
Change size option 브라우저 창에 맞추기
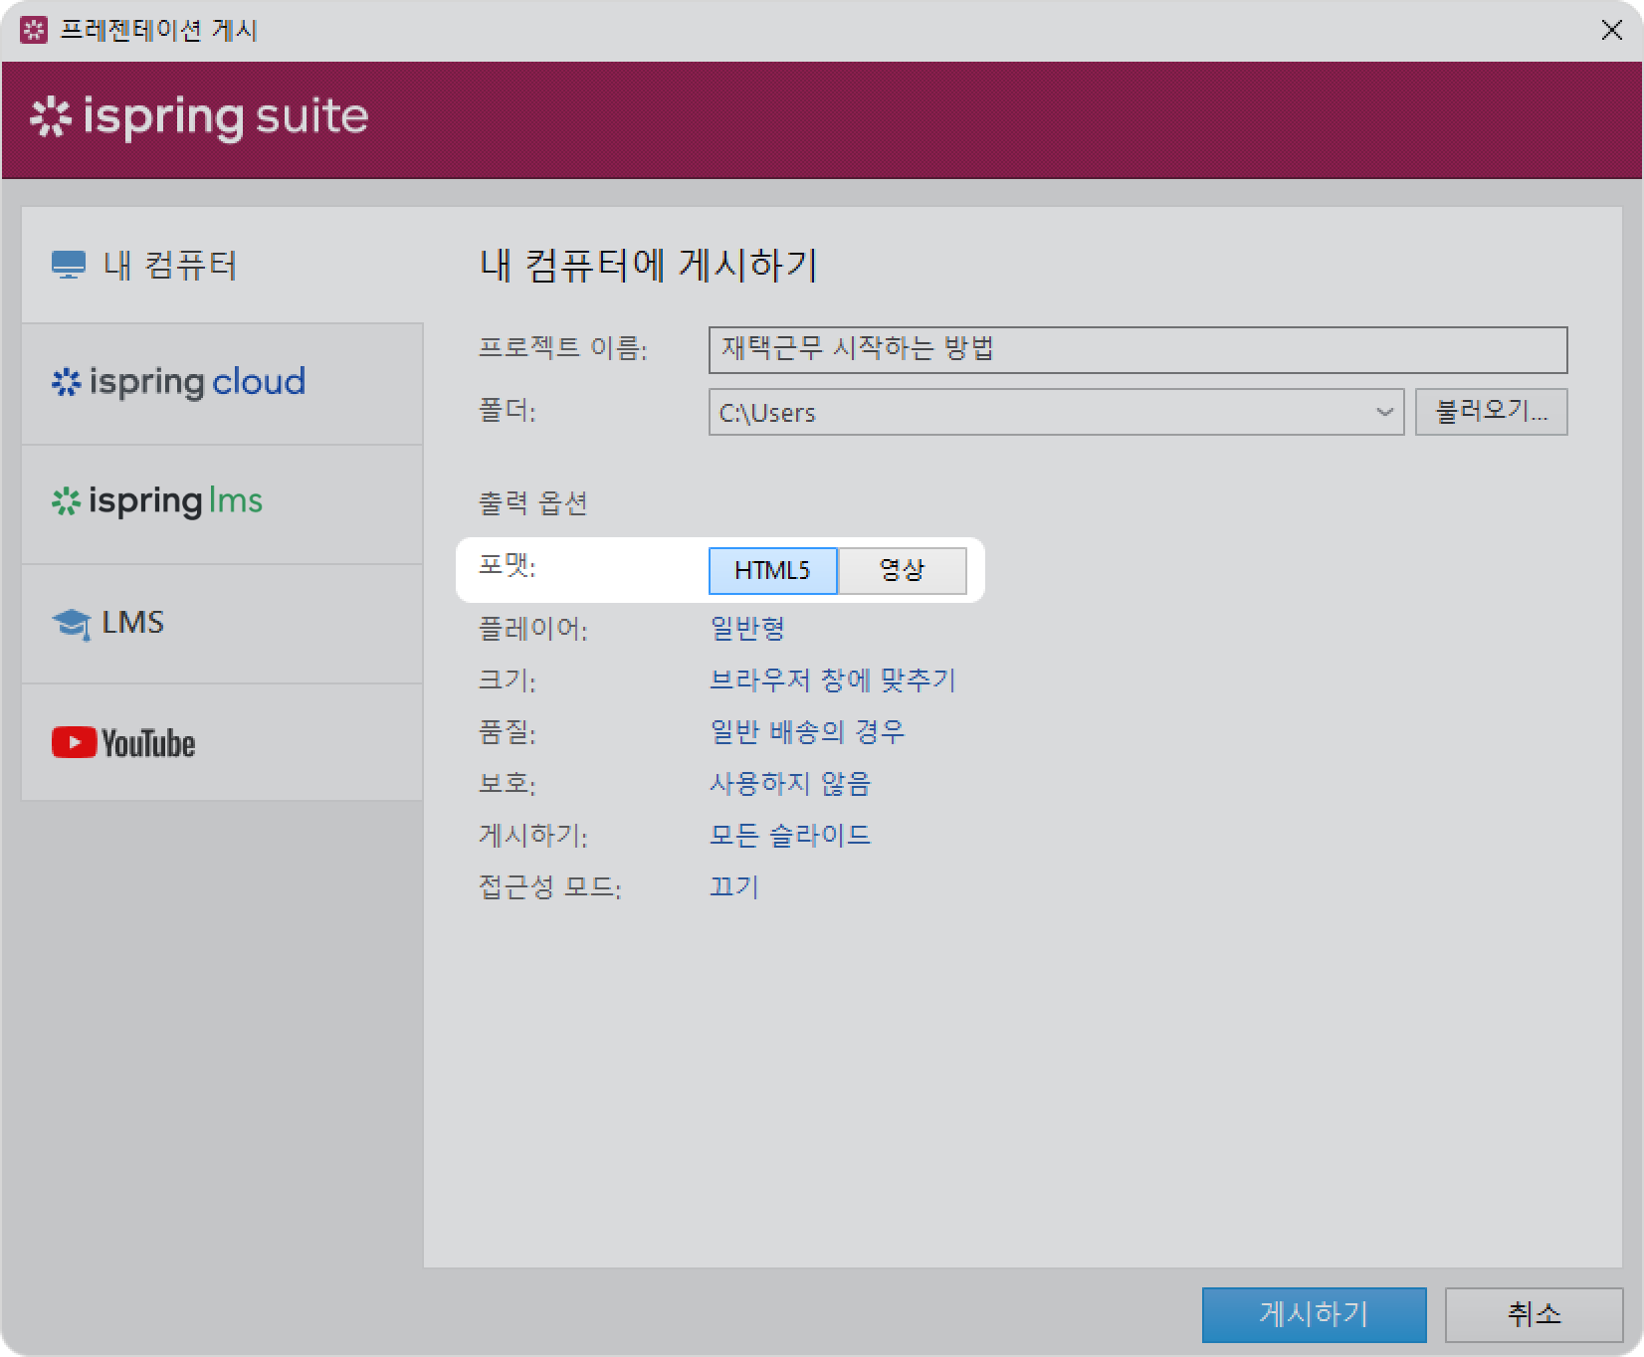pos(832,680)
